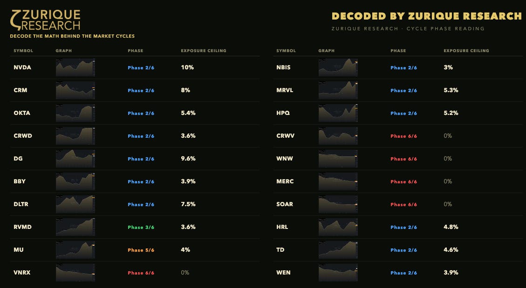Open the NBIS mini chart
This screenshot has width=526, height=288.
tap(338, 67)
